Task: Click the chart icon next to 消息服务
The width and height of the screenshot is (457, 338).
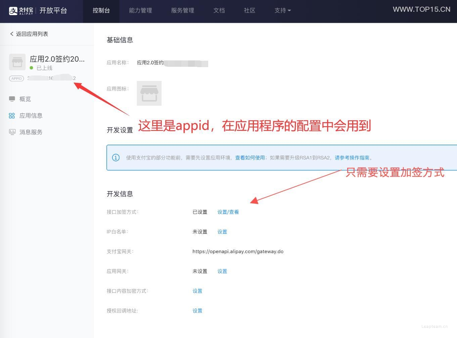Action: pyautogui.click(x=12, y=132)
